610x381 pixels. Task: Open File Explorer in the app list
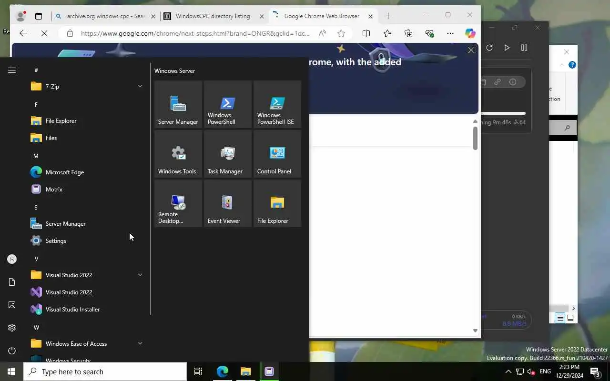[x=87, y=121]
